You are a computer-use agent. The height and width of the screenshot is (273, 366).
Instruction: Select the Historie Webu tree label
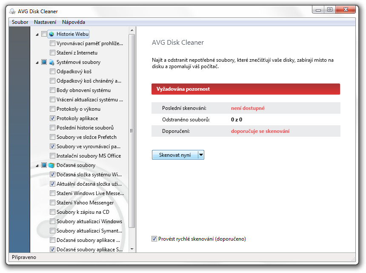[73, 34]
